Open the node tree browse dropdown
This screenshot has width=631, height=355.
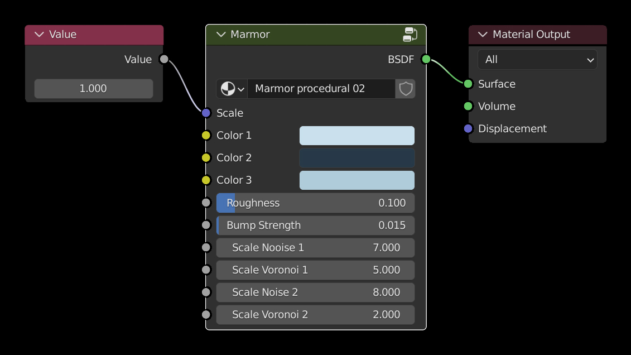click(x=232, y=89)
